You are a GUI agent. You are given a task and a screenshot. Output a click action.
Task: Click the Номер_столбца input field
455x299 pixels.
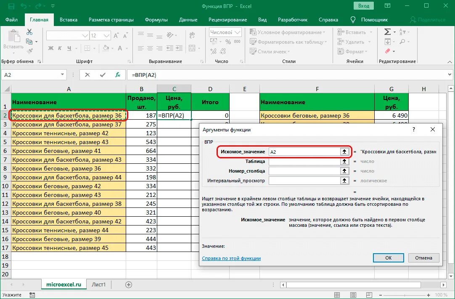coord(305,171)
